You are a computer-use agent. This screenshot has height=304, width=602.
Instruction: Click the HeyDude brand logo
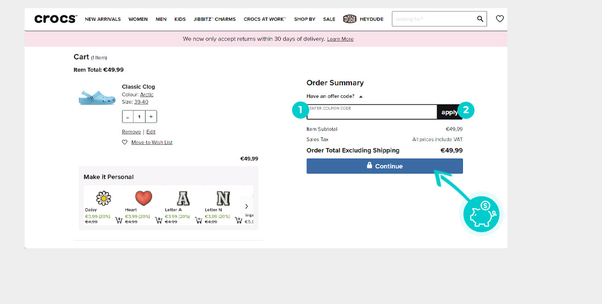(x=364, y=19)
